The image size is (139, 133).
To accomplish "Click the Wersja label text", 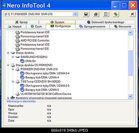I will click(x=13, y=113).
